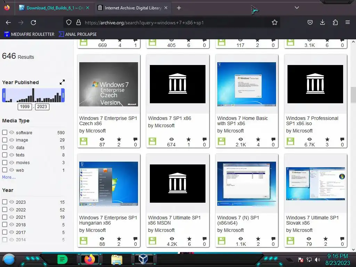Toggle the eye icon beside 2018
This screenshot has width=356, height=267.
tap(11, 224)
